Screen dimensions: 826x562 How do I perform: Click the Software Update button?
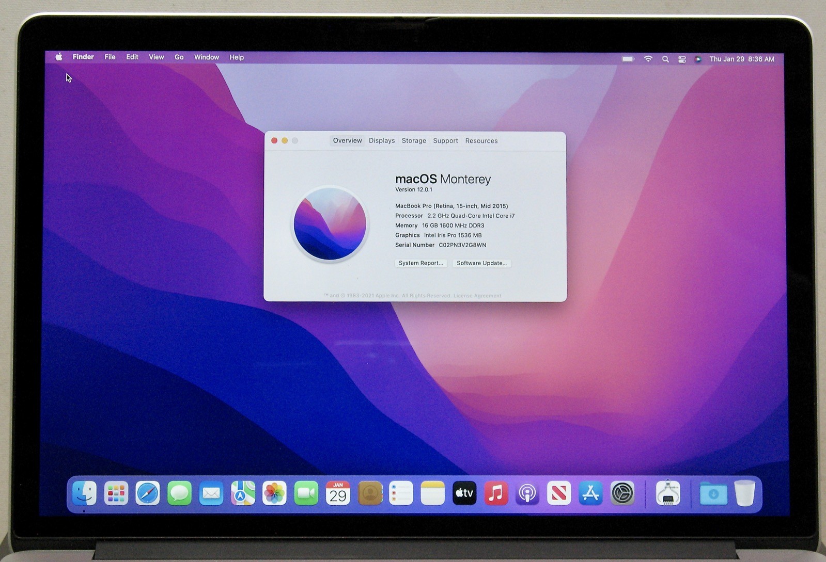point(481,263)
